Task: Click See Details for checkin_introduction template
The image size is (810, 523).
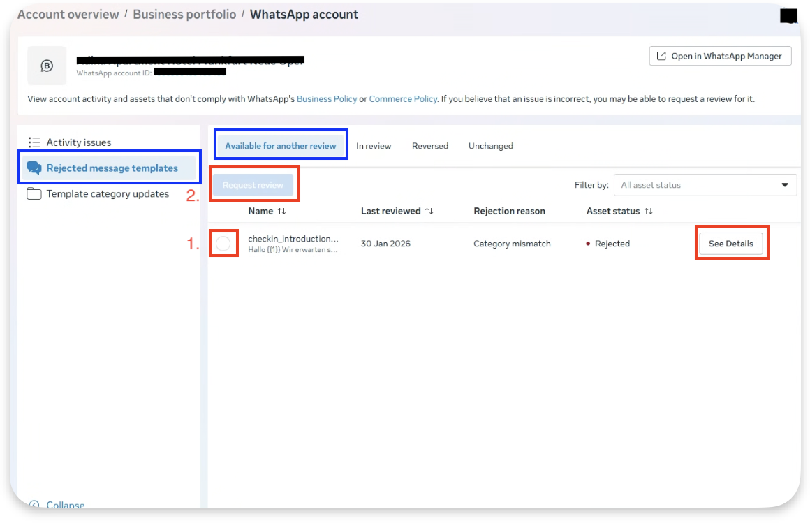Action: point(731,244)
